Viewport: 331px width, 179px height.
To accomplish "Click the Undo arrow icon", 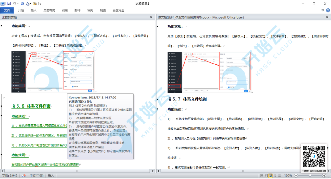I will click(14, 4).
